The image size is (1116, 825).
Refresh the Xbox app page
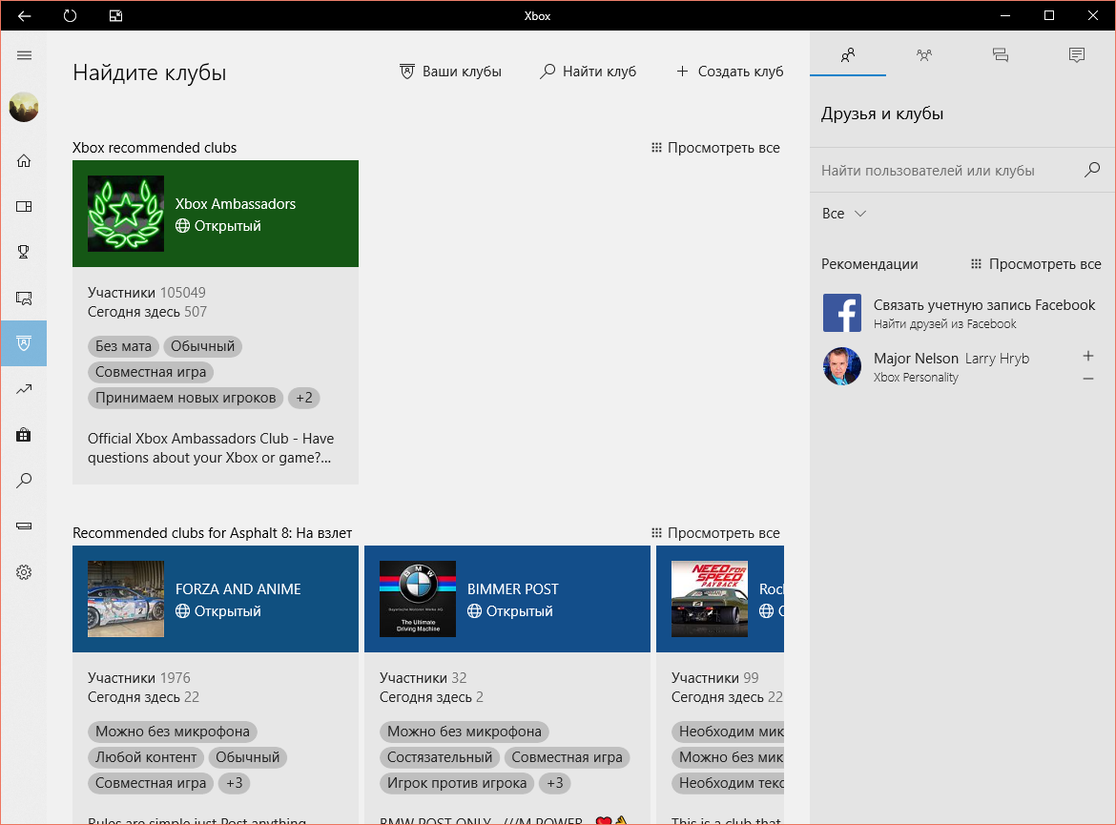pyautogui.click(x=70, y=15)
